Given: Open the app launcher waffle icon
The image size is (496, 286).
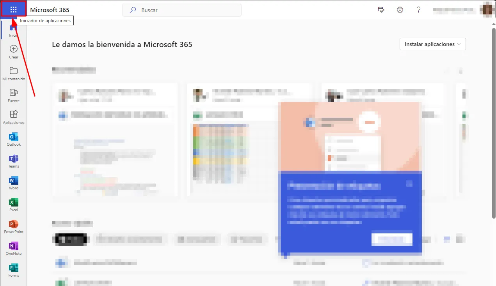Looking at the screenshot, I should pyautogui.click(x=14, y=10).
